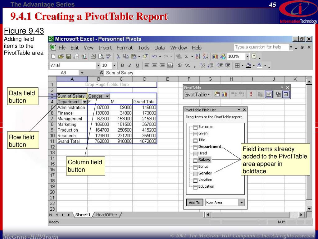This screenshot has width=318, height=239.
Task: Apply Currency Style dollar icon
Action: 180,65
